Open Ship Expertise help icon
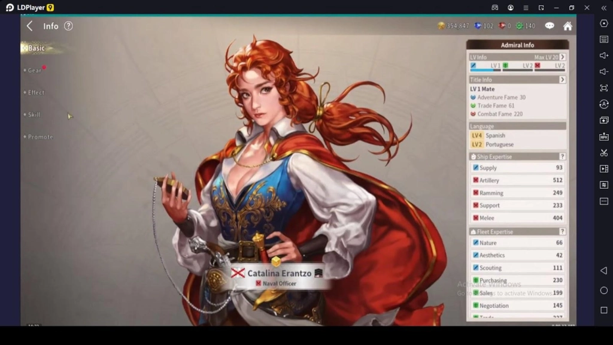Viewport: 613px width, 345px height. [x=562, y=157]
